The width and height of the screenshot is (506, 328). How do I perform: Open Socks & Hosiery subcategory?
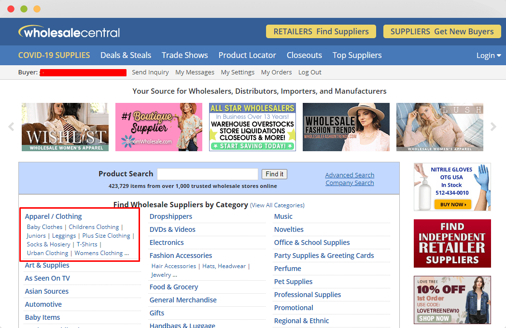(48, 244)
